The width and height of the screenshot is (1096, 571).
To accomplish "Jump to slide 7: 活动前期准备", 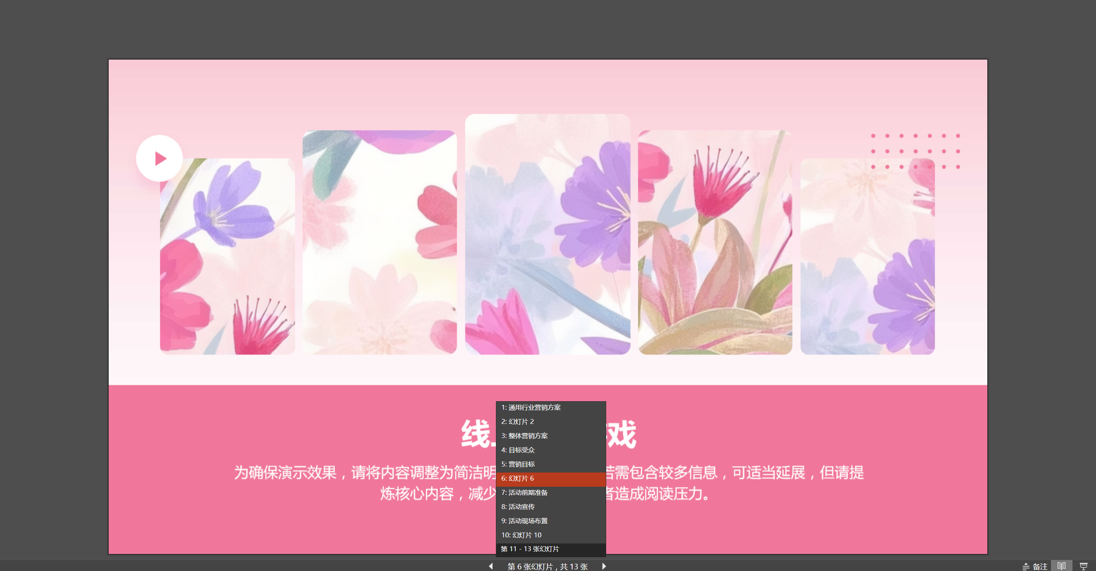I will tap(551, 492).
